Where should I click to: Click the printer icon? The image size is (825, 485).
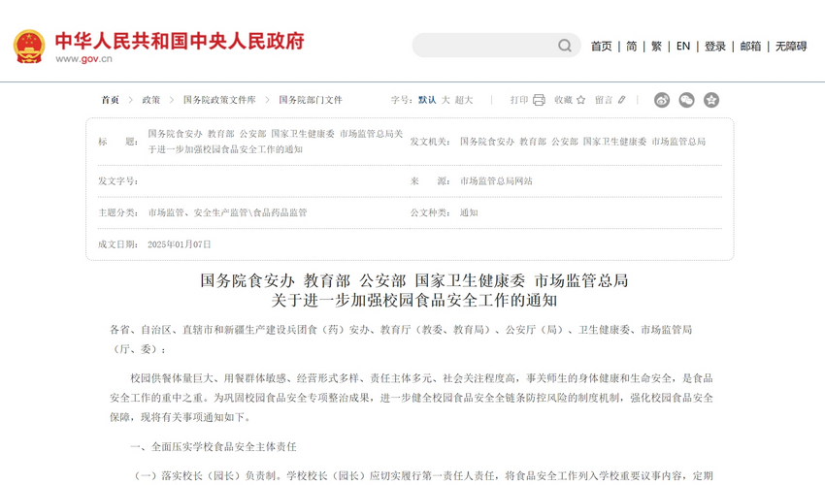coord(539,100)
